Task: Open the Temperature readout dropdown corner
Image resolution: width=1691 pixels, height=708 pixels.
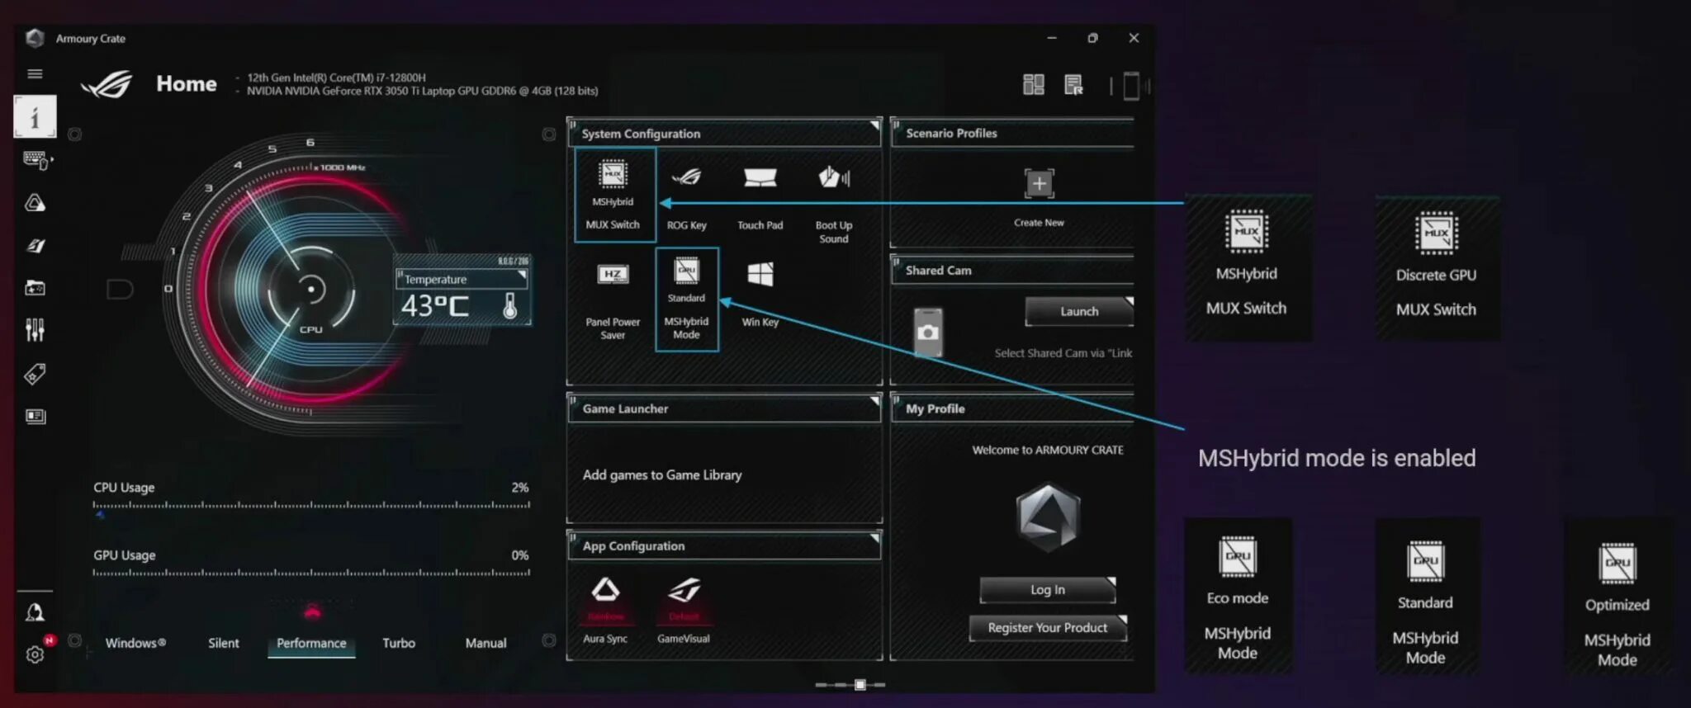Action: (x=522, y=275)
